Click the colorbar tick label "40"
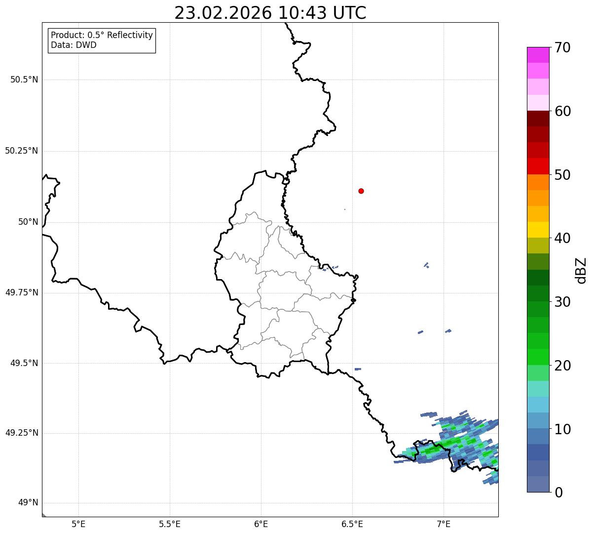 coord(562,239)
